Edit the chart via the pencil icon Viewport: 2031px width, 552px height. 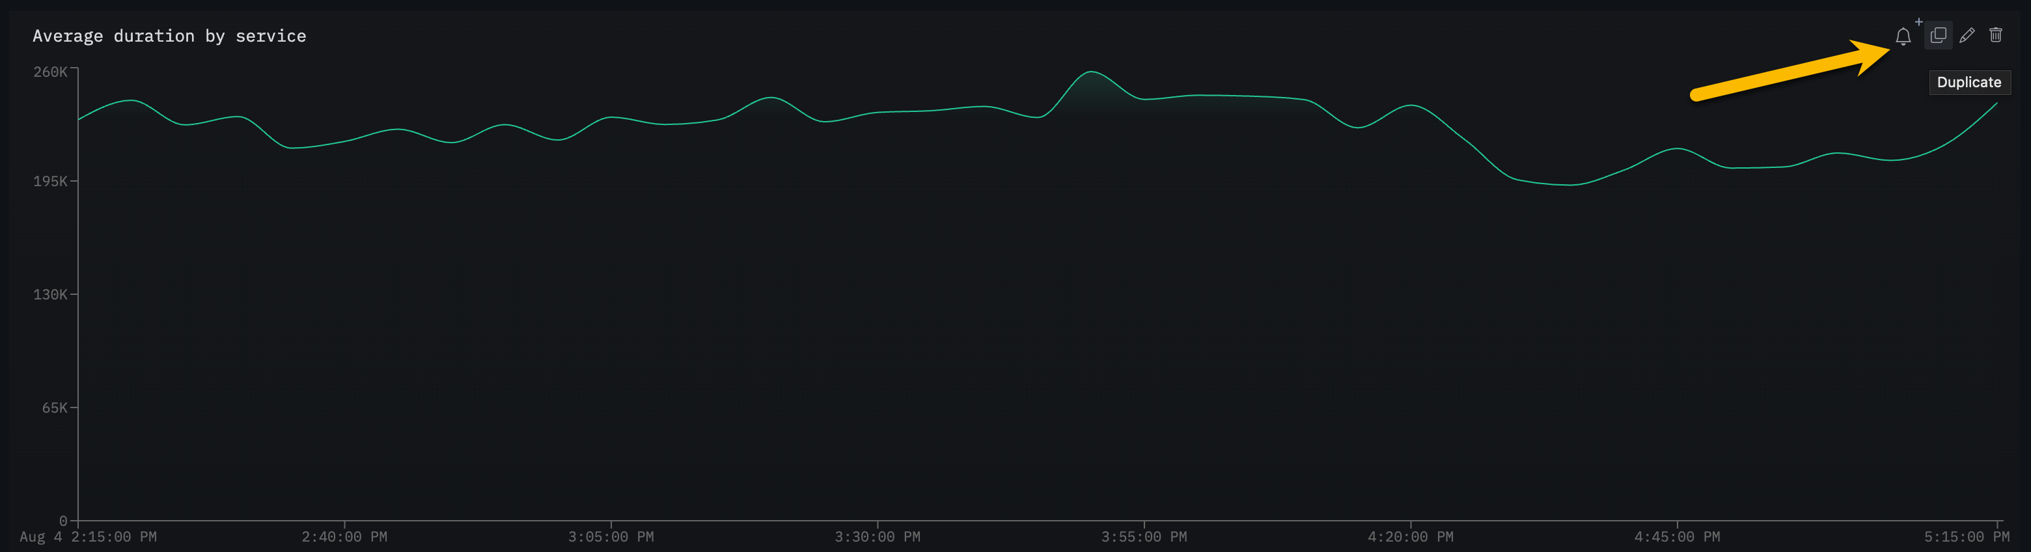pyautogui.click(x=1967, y=36)
